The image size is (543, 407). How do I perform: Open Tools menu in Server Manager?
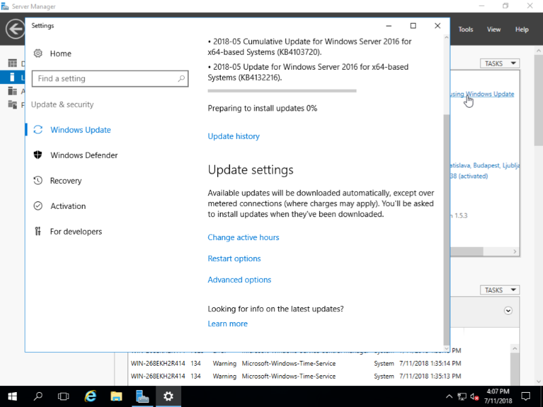pyautogui.click(x=466, y=29)
